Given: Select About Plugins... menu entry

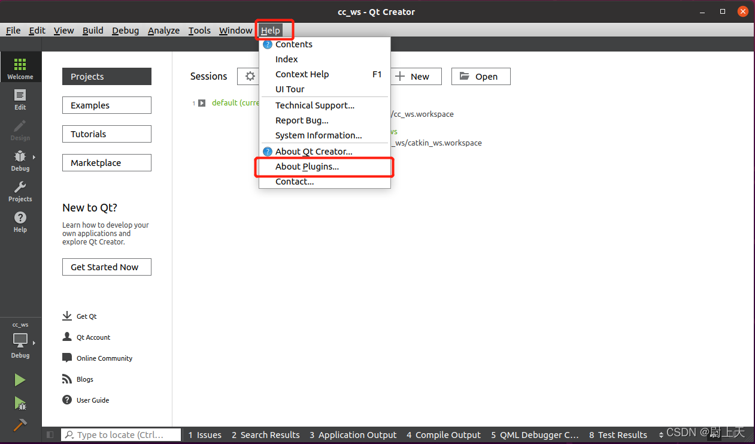Looking at the screenshot, I should click(x=325, y=167).
